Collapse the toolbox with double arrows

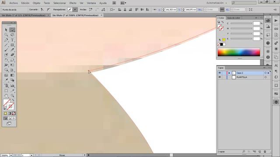(x=11, y=23)
